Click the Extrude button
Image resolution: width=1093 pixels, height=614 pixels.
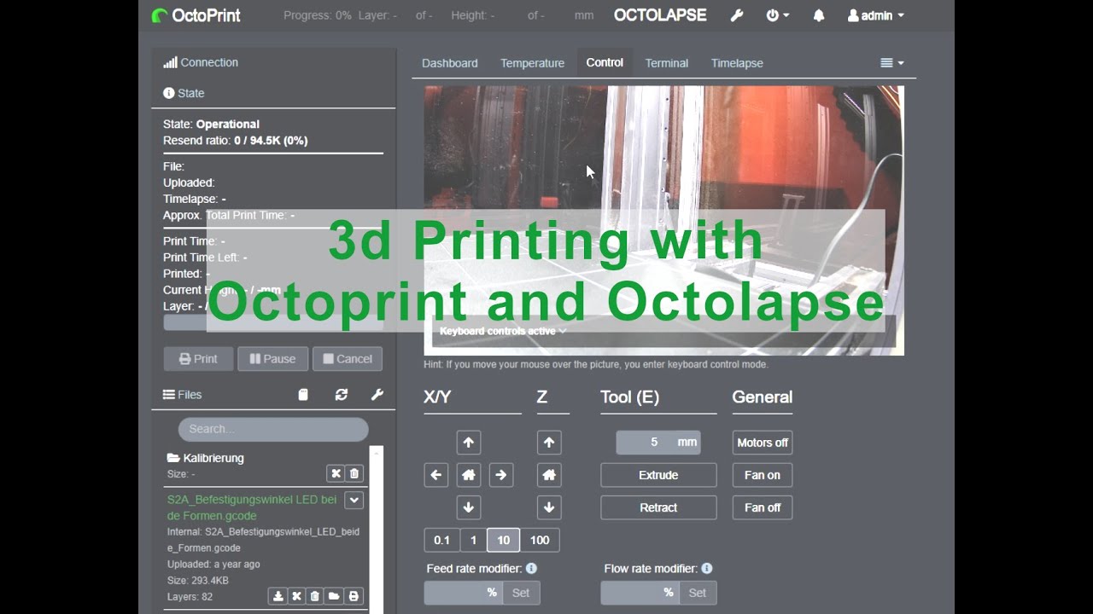pos(658,475)
